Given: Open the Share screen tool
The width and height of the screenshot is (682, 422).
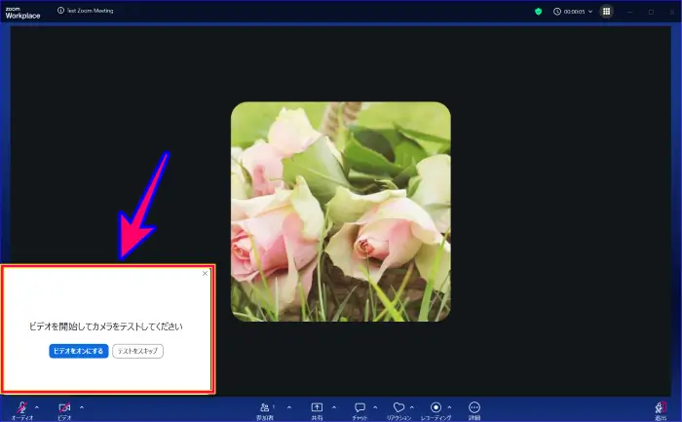Looking at the screenshot, I should pyautogui.click(x=317, y=407).
